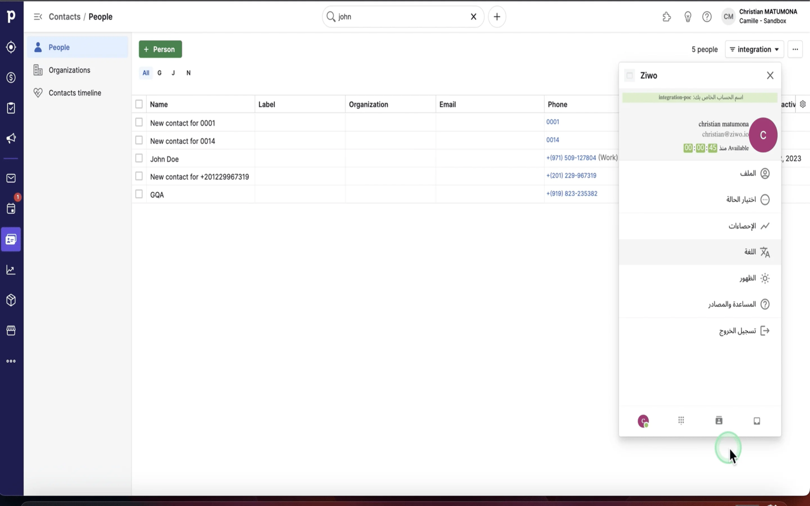Click تسجيل الخروج logout menu item
The height and width of the screenshot is (506, 810).
coord(738,331)
